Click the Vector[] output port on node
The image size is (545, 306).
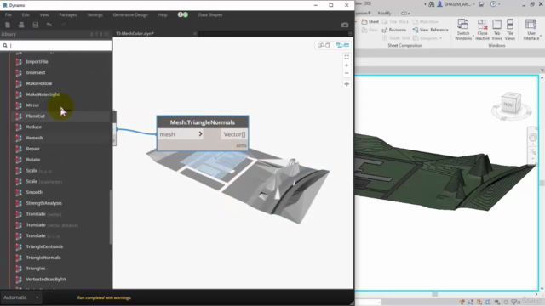pos(234,134)
